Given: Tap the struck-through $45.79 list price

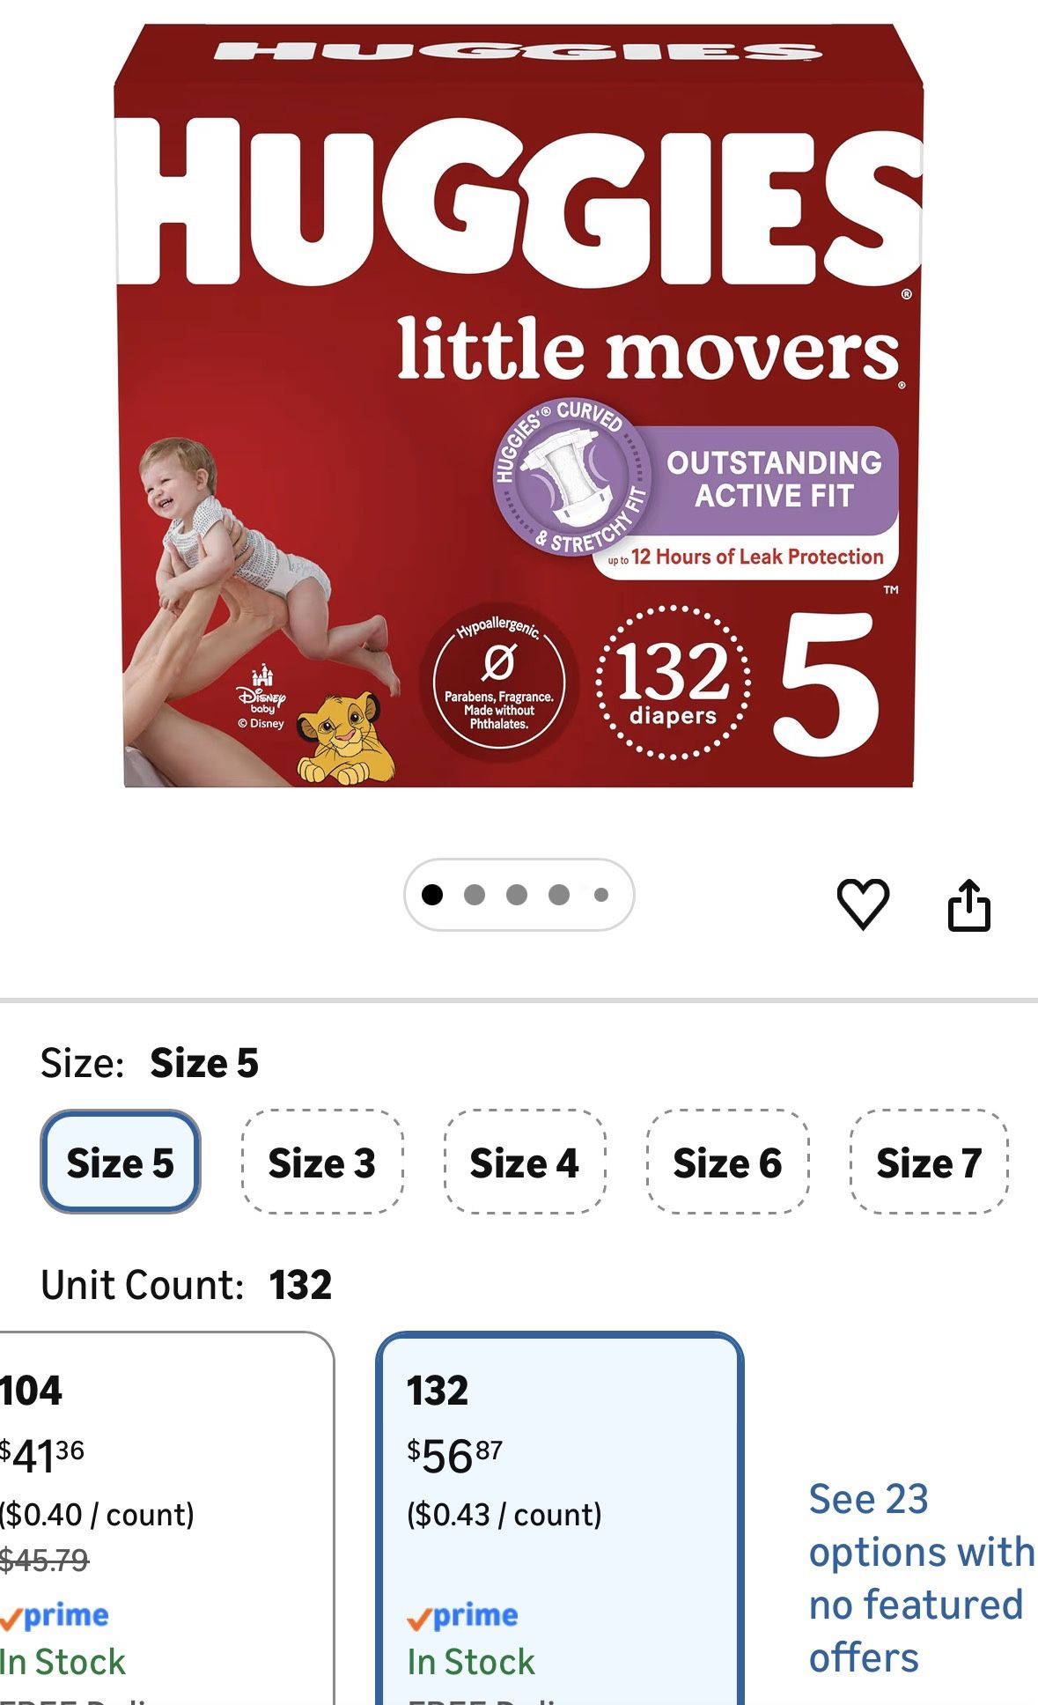Looking at the screenshot, I should click(44, 1561).
